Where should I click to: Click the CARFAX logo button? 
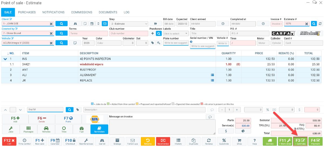[283, 33]
